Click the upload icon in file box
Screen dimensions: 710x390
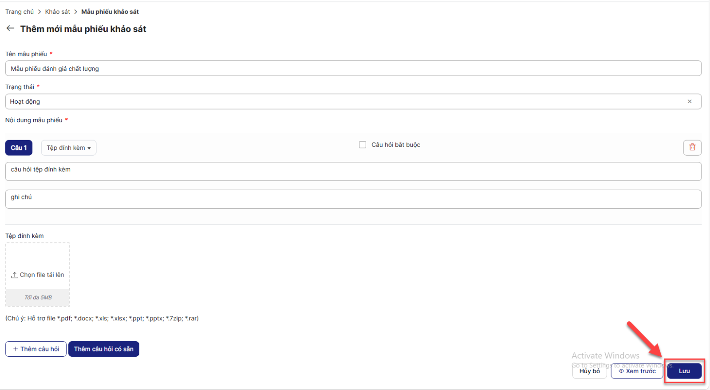click(x=15, y=275)
